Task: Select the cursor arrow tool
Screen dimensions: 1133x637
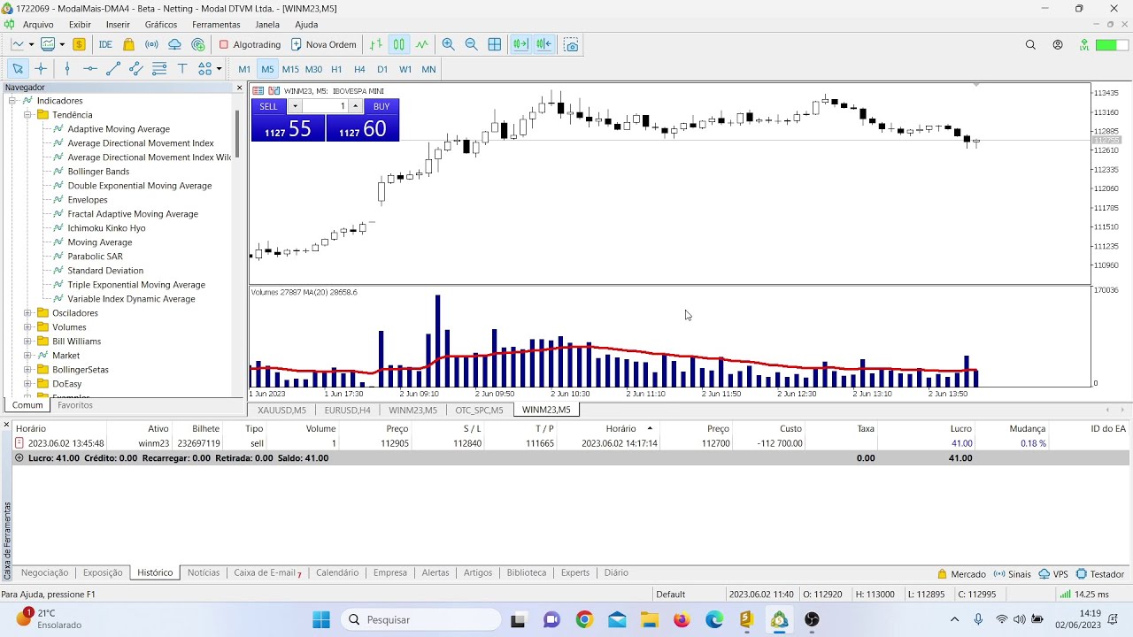Action: 18,68
